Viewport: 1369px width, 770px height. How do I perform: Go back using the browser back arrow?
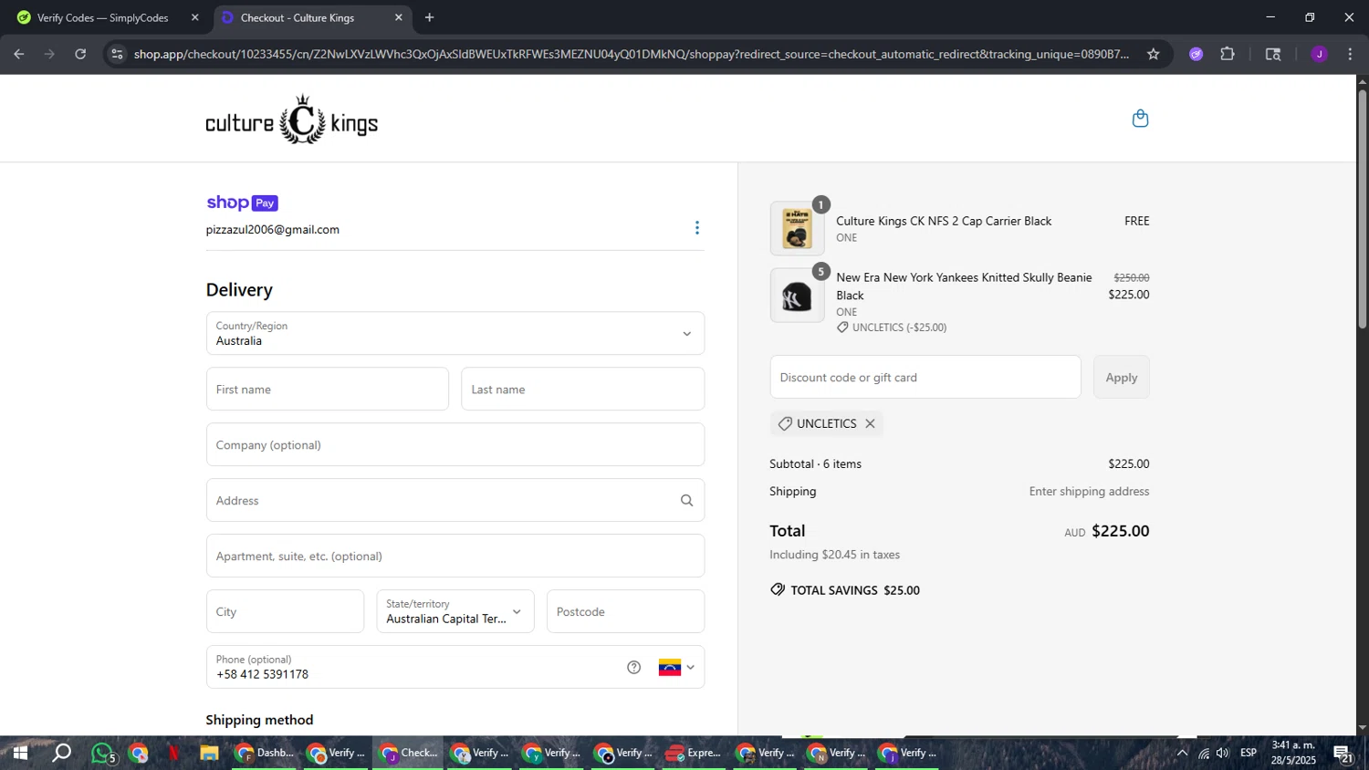tap(19, 54)
